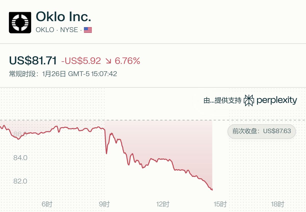
Task: Click the 12时 time axis marker
Action: [163, 204]
